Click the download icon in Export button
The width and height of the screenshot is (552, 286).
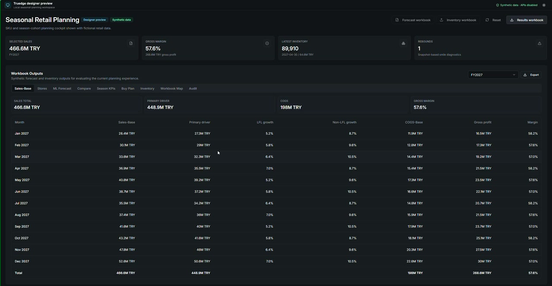tap(525, 75)
